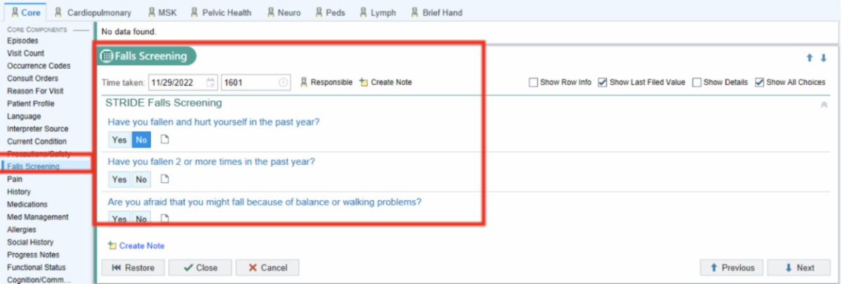Collapse the STRIDE Falls Screening section

point(823,104)
